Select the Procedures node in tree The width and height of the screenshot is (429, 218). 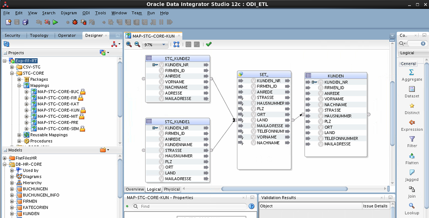tap(41, 141)
